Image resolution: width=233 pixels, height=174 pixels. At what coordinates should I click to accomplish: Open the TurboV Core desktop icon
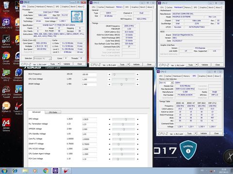point(18,108)
